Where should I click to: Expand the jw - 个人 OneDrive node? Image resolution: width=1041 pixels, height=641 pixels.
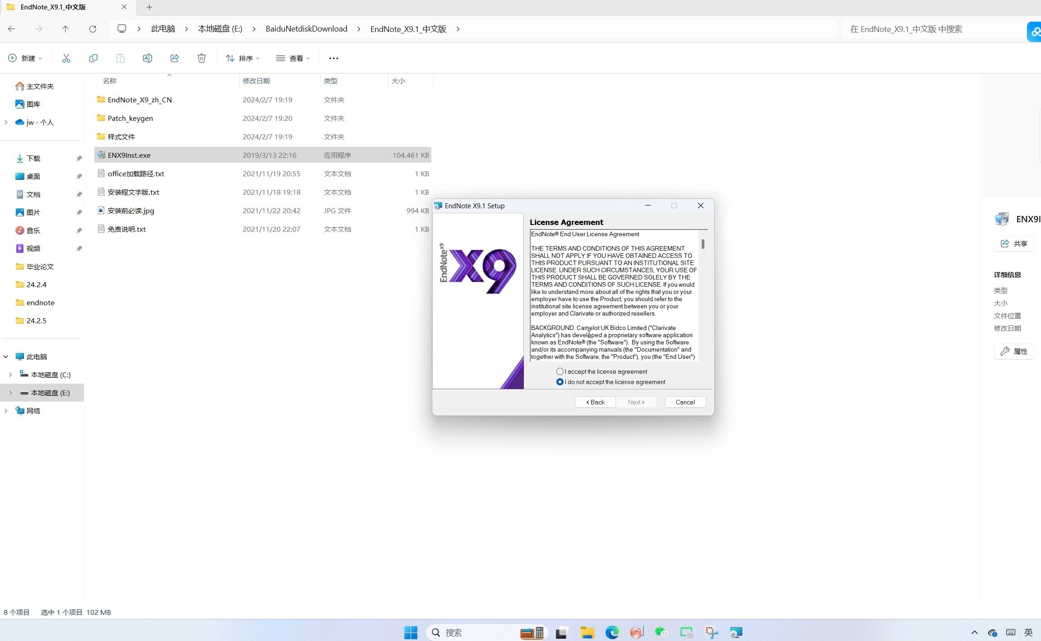pyautogui.click(x=6, y=122)
